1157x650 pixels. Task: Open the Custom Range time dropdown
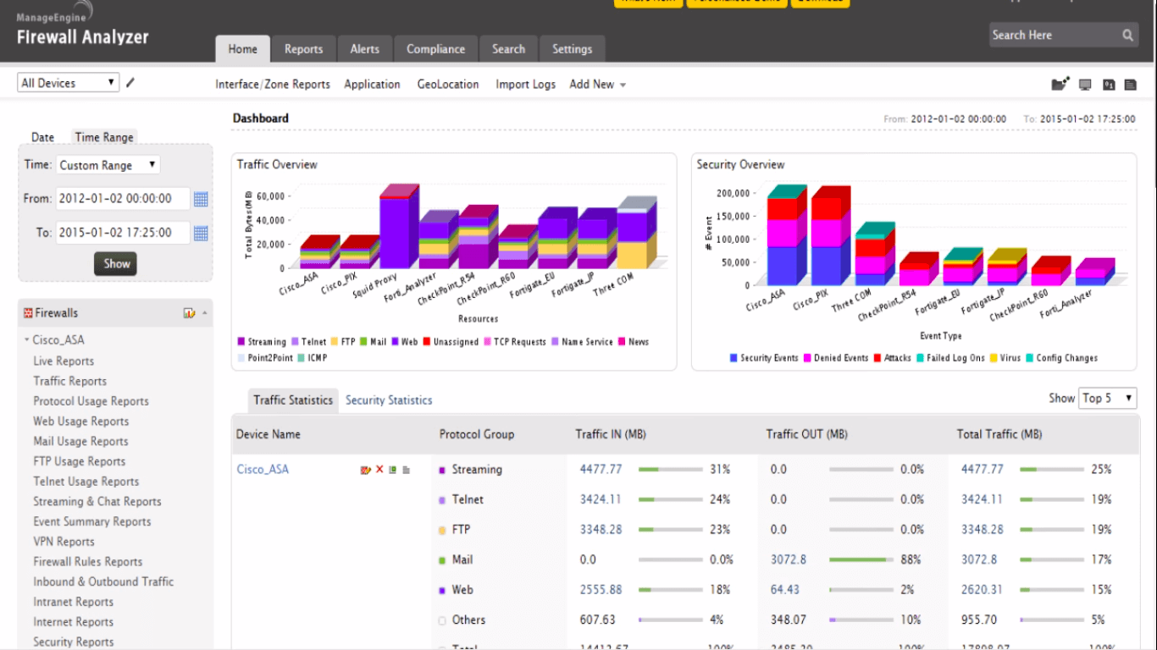(108, 165)
